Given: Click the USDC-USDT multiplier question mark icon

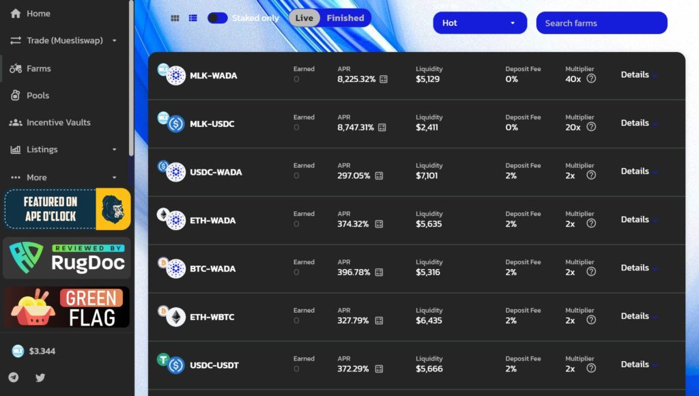Looking at the screenshot, I should click(x=591, y=368).
